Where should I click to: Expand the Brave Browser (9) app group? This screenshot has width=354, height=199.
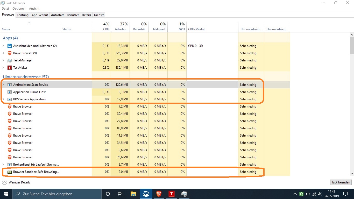[3, 53]
